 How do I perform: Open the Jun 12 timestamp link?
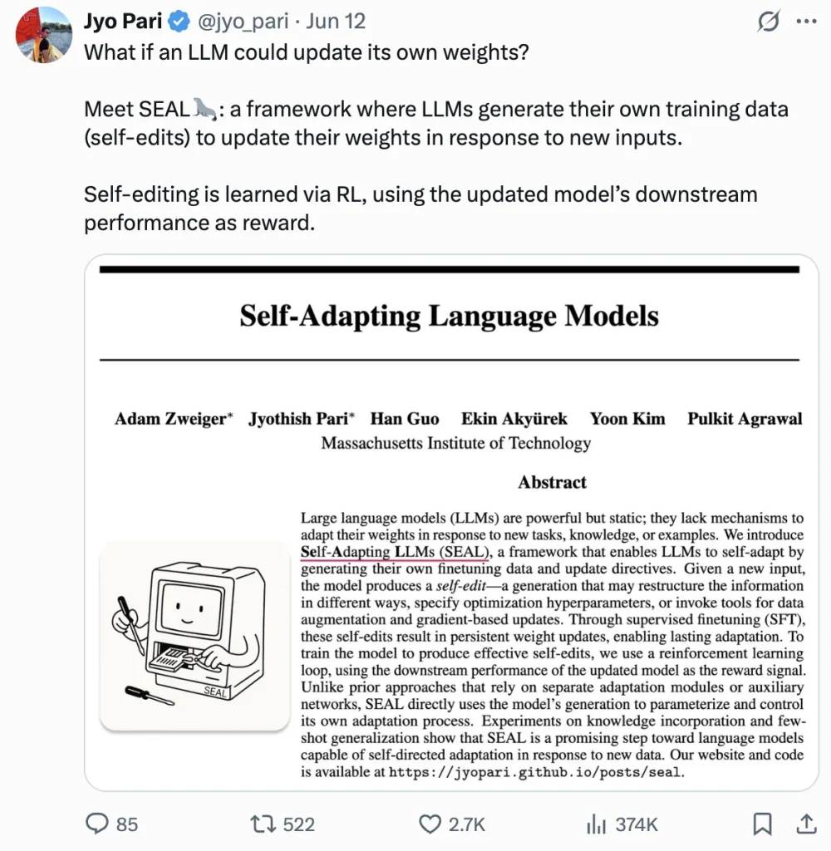click(x=336, y=21)
